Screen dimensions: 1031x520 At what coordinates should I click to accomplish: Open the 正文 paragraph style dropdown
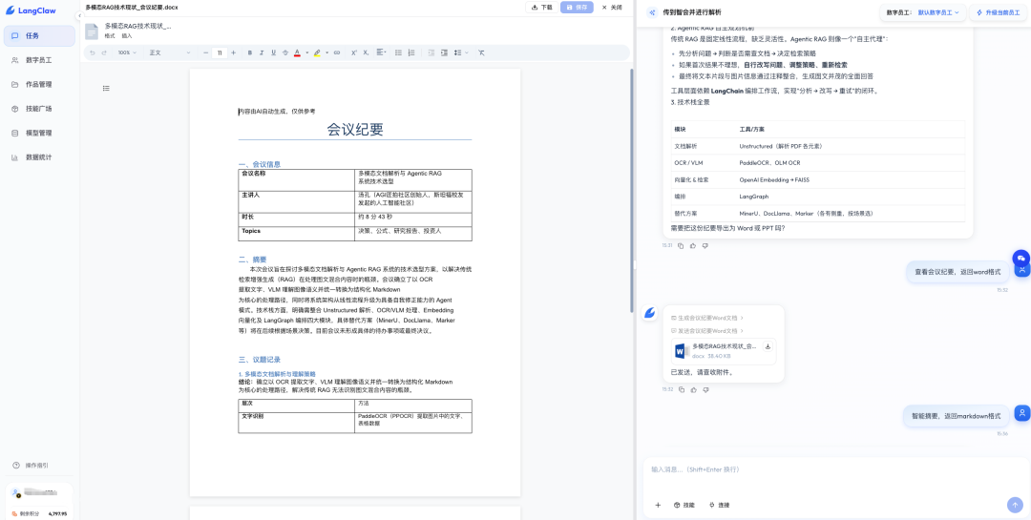[x=170, y=52]
